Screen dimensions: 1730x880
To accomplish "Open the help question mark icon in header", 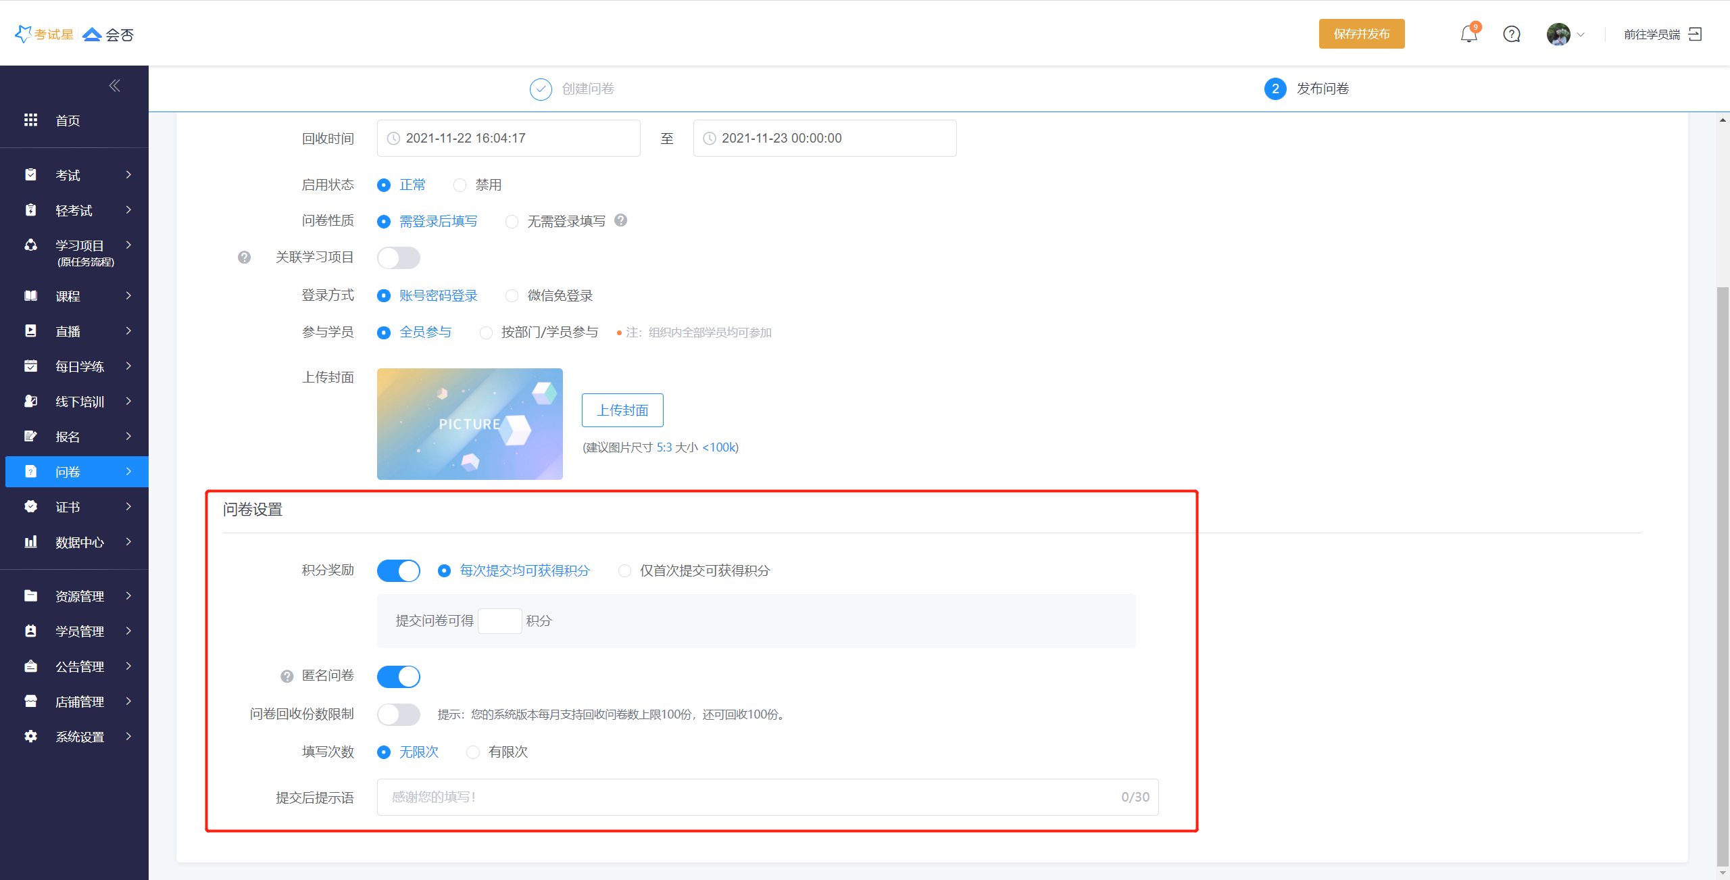I will (1512, 34).
